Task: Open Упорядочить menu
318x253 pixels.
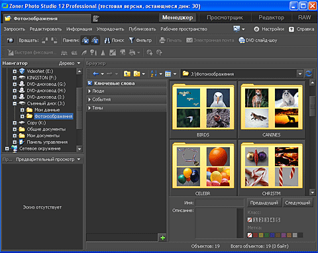Action: [x=110, y=29]
